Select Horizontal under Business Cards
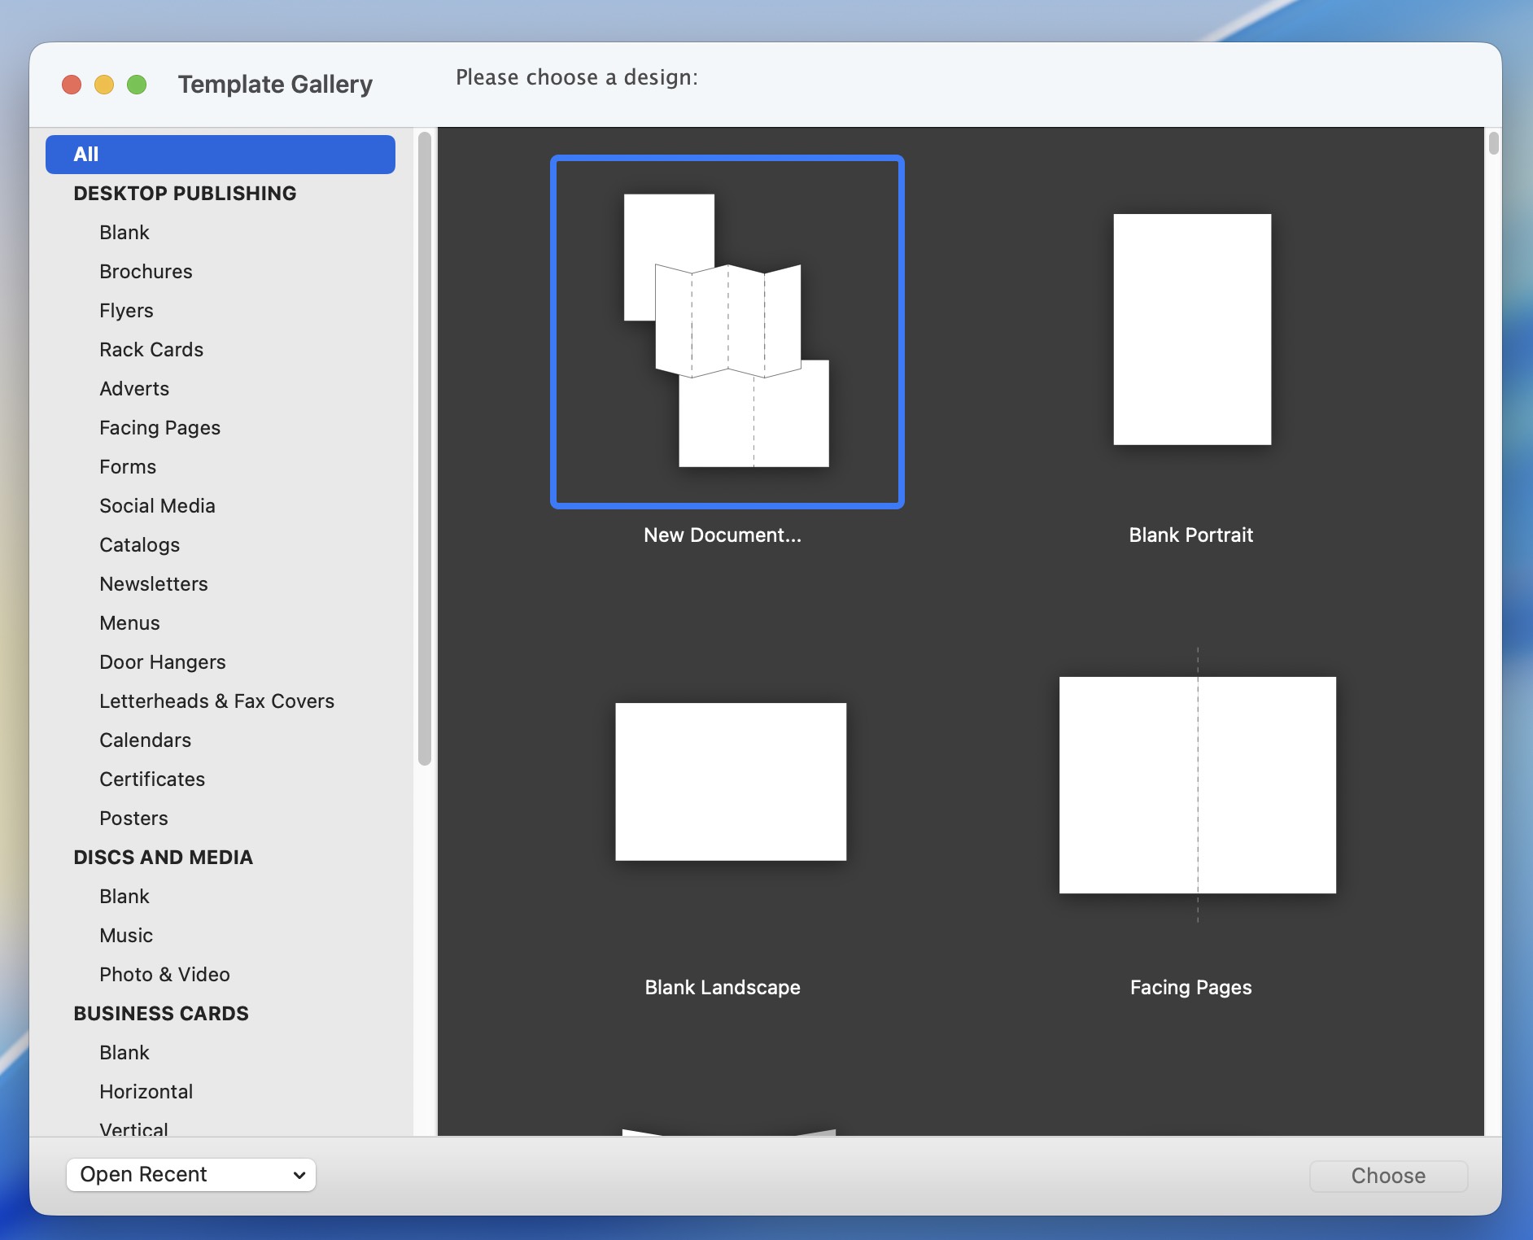Image resolution: width=1533 pixels, height=1240 pixels. click(x=146, y=1092)
